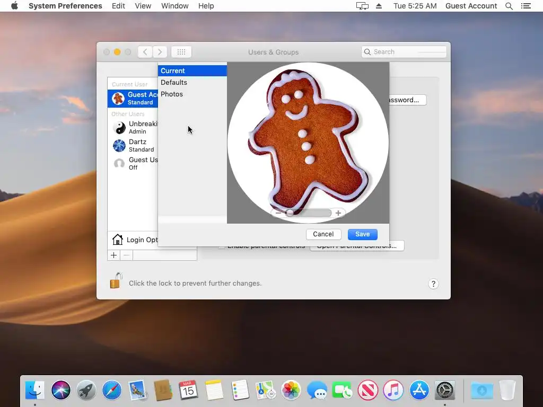Open the Edit menu
The height and width of the screenshot is (407, 543).
(x=118, y=6)
